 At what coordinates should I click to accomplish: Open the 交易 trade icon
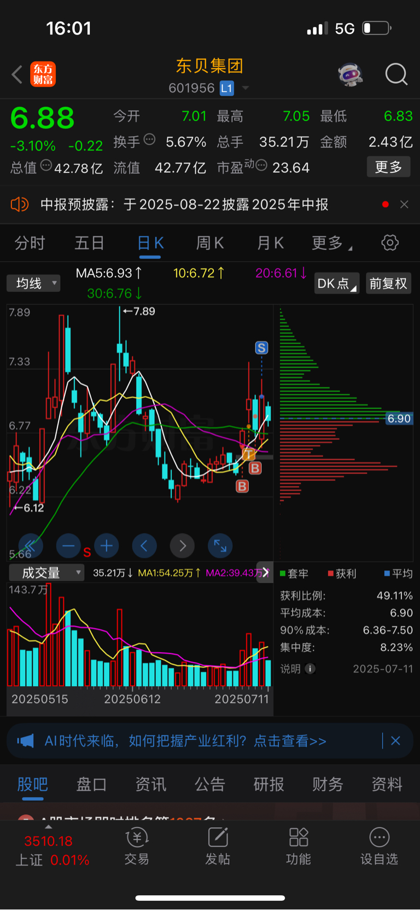pos(137,847)
